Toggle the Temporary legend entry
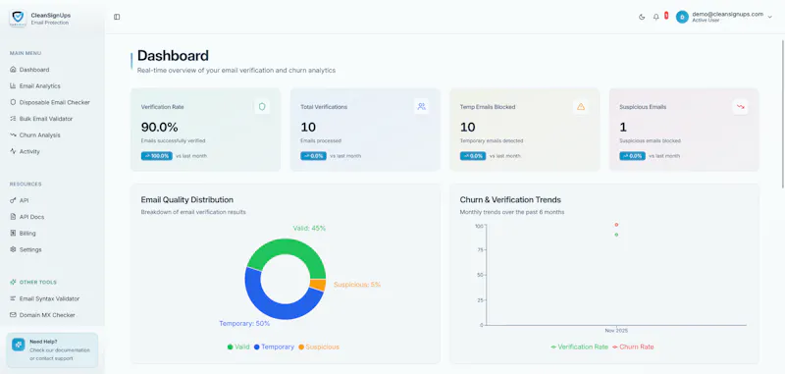This screenshot has width=785, height=374. pos(274,347)
